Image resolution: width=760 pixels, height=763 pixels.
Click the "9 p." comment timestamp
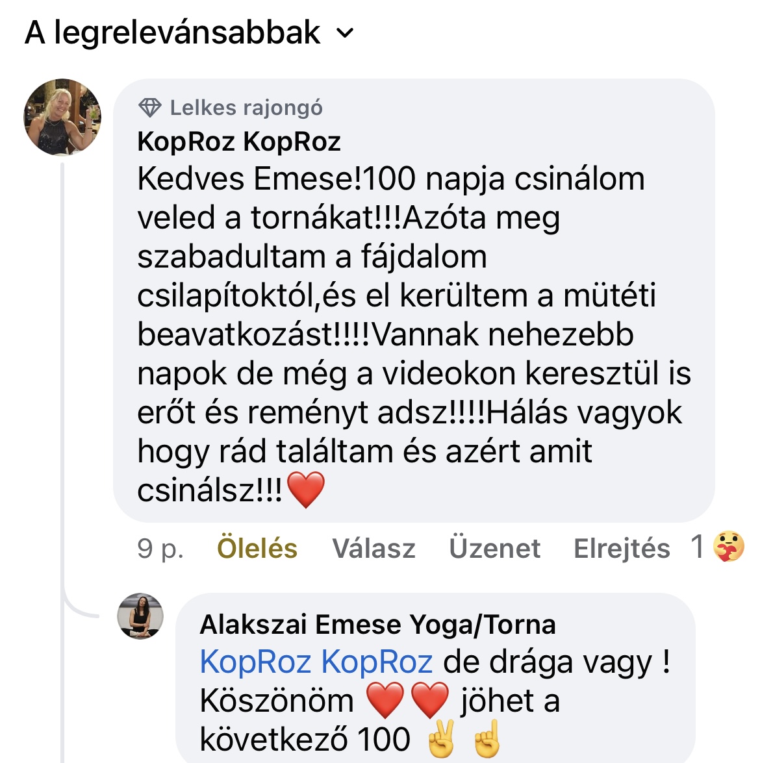160,549
